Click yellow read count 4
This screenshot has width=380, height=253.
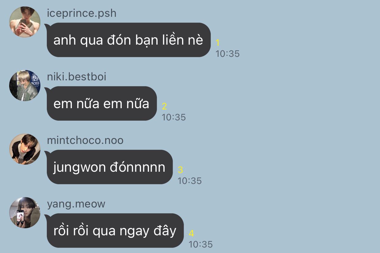[x=191, y=233]
